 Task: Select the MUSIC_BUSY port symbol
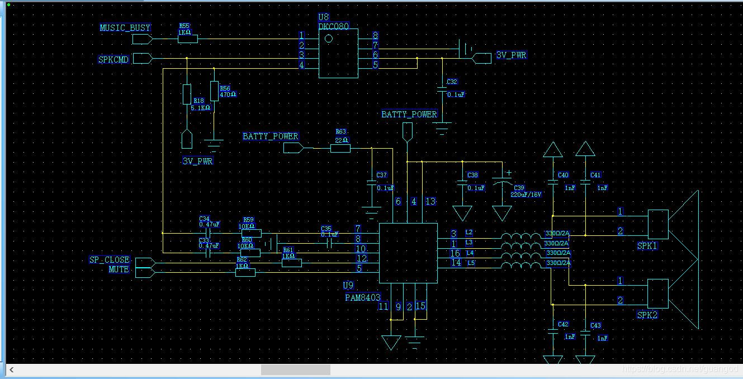pyautogui.click(x=143, y=39)
